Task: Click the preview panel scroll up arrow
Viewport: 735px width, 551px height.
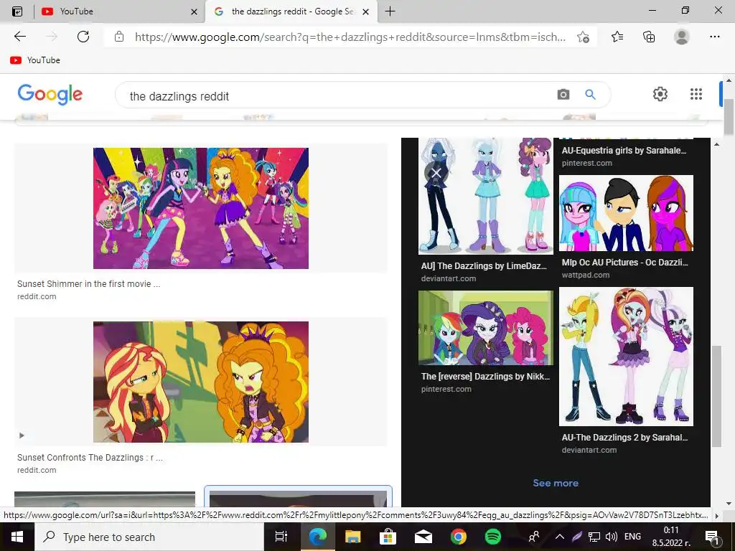Action: point(717,143)
